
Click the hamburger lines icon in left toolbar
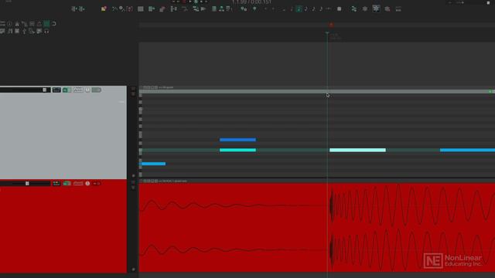click(x=2, y=24)
